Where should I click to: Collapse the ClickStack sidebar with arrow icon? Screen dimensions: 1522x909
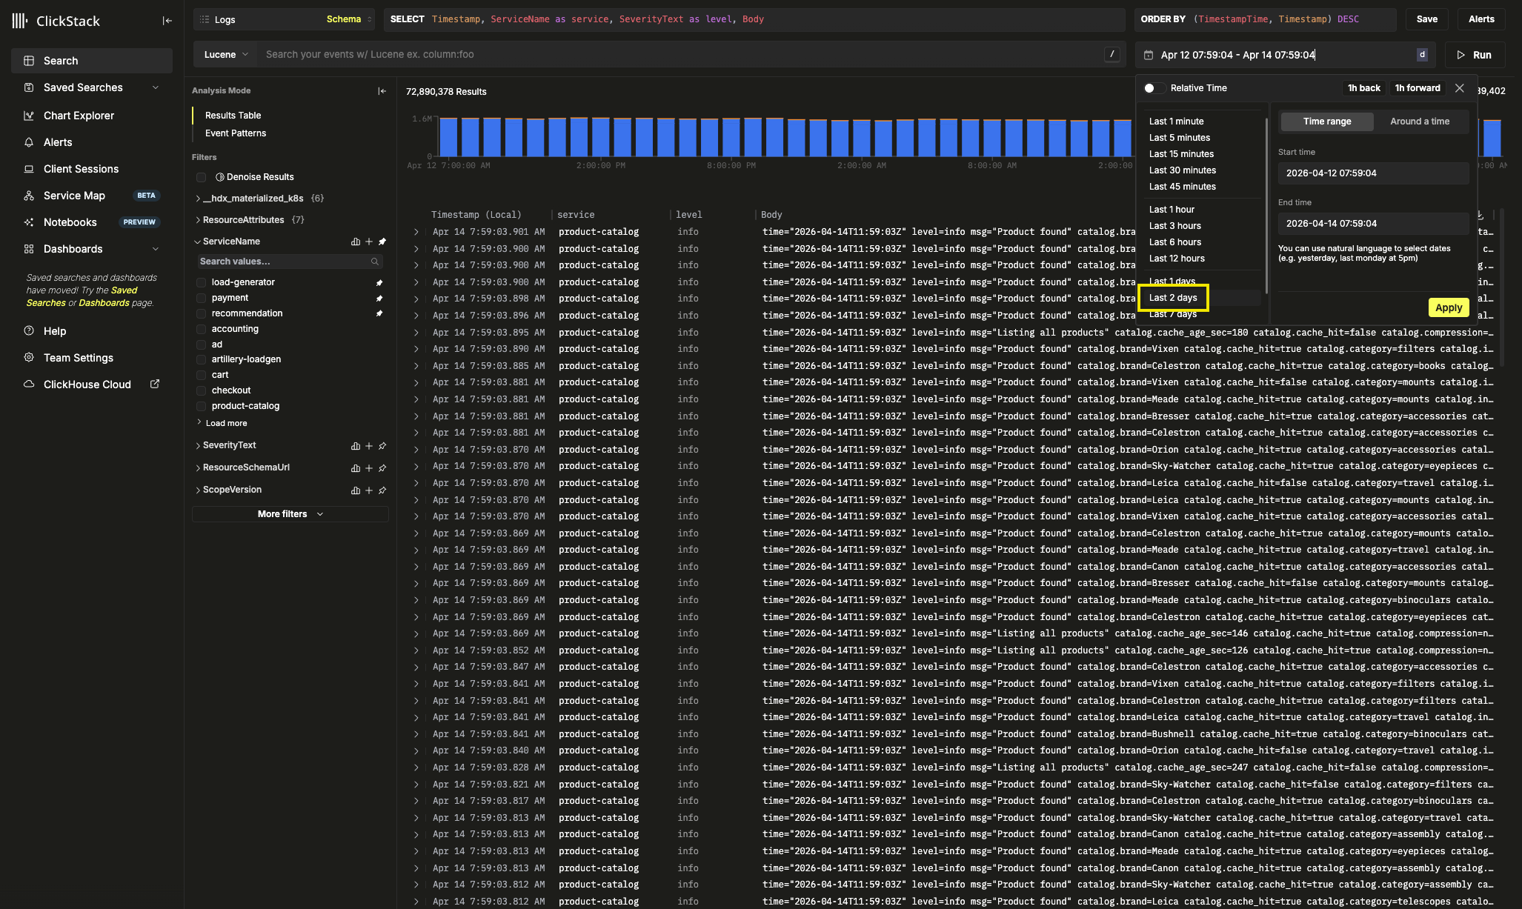pos(167,21)
